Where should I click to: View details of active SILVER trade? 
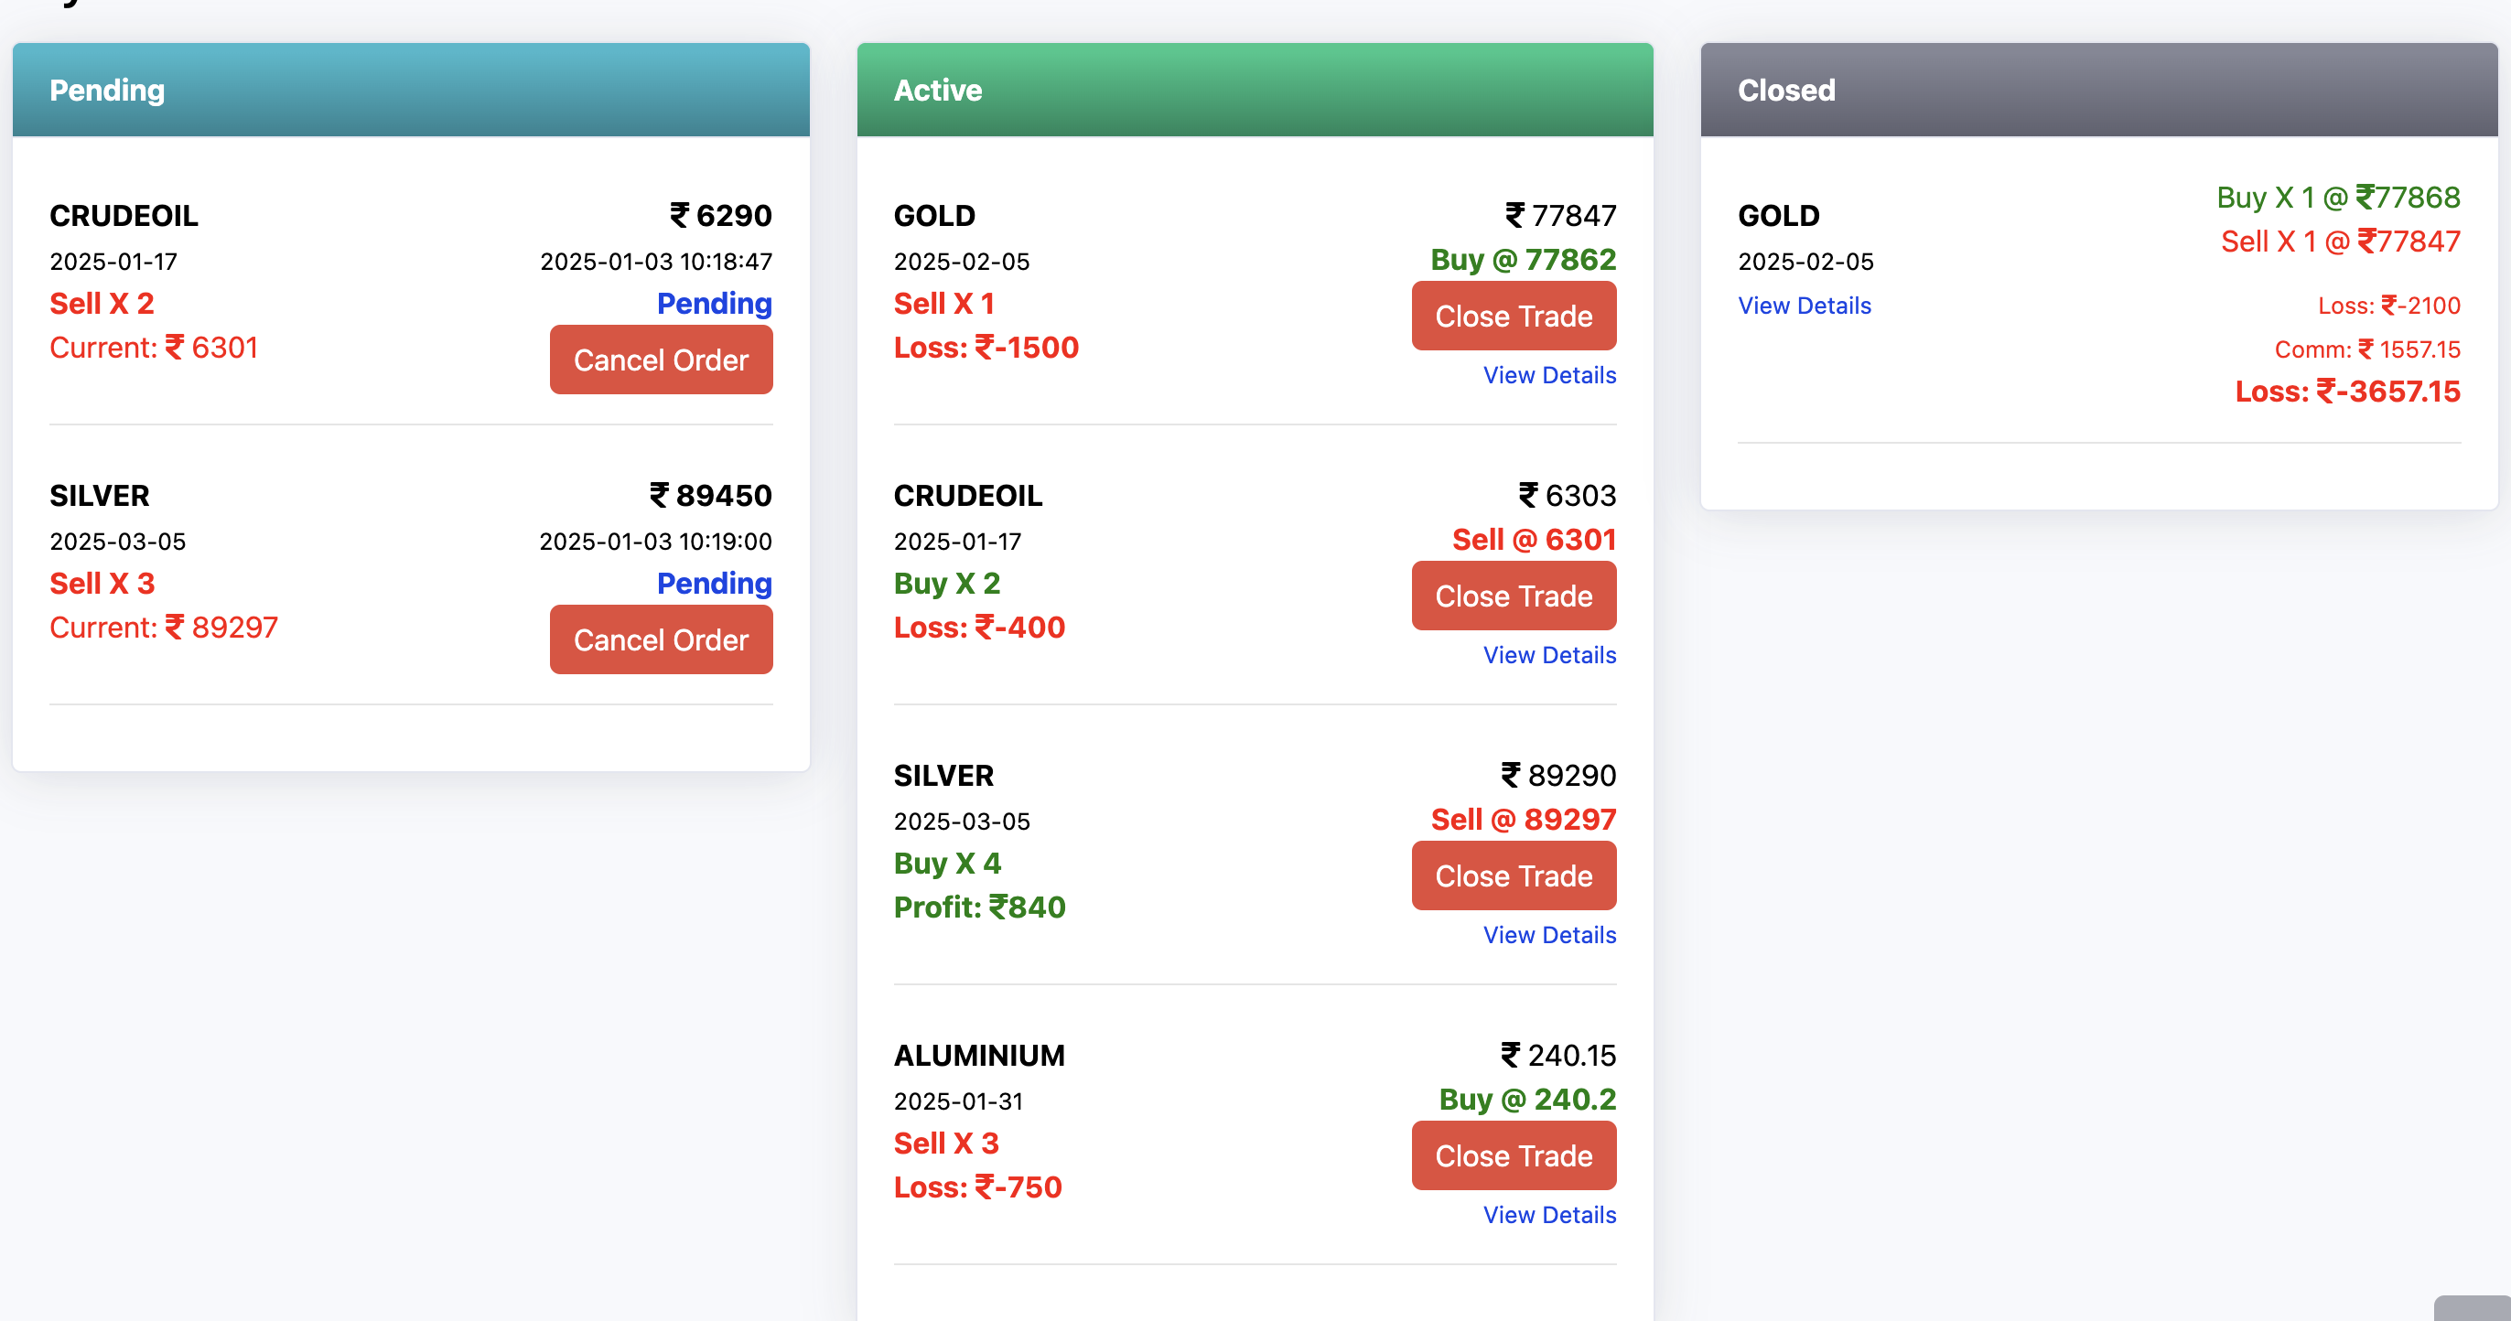pyautogui.click(x=1549, y=934)
